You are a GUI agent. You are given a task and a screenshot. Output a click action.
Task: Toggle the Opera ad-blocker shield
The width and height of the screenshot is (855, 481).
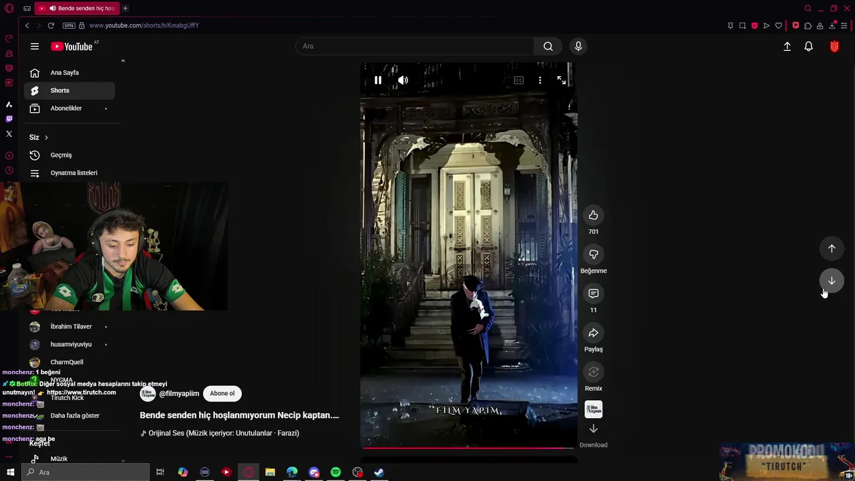pos(754,25)
